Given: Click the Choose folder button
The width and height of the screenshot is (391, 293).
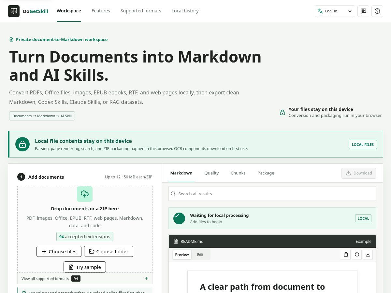Looking at the screenshot, I should coord(109,251).
